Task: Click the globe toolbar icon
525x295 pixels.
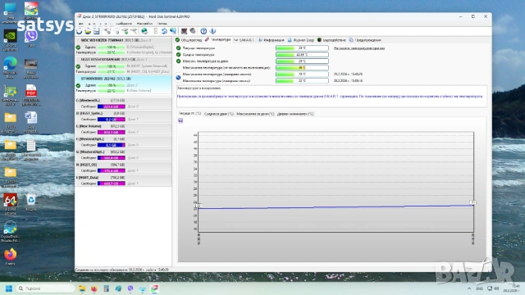Action: click(144, 31)
